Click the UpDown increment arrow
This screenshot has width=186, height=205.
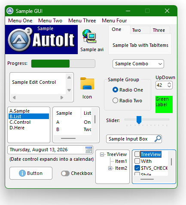(x=169, y=83)
